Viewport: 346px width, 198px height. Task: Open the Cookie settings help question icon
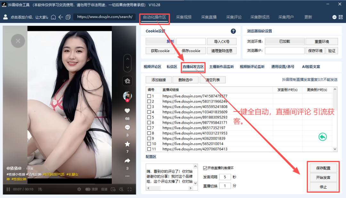pos(233,31)
